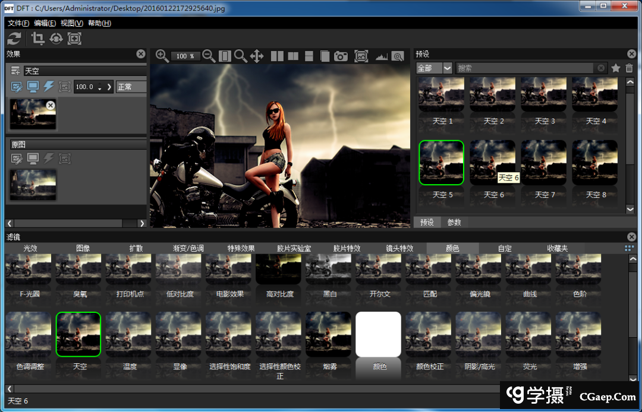This screenshot has height=412, width=642.
Task: Click the refresh icon in the main toolbar
Action: point(14,40)
